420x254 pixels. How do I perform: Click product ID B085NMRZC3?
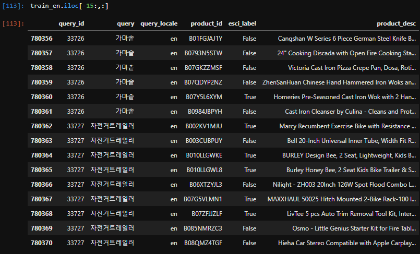(203, 228)
